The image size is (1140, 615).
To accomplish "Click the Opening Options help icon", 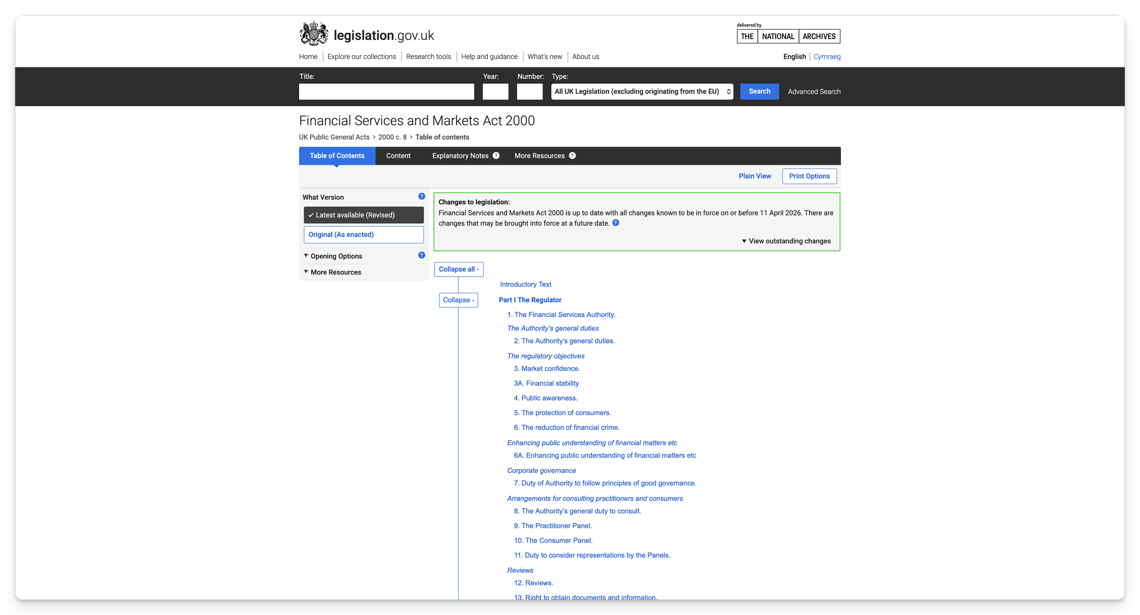I will 420,256.
